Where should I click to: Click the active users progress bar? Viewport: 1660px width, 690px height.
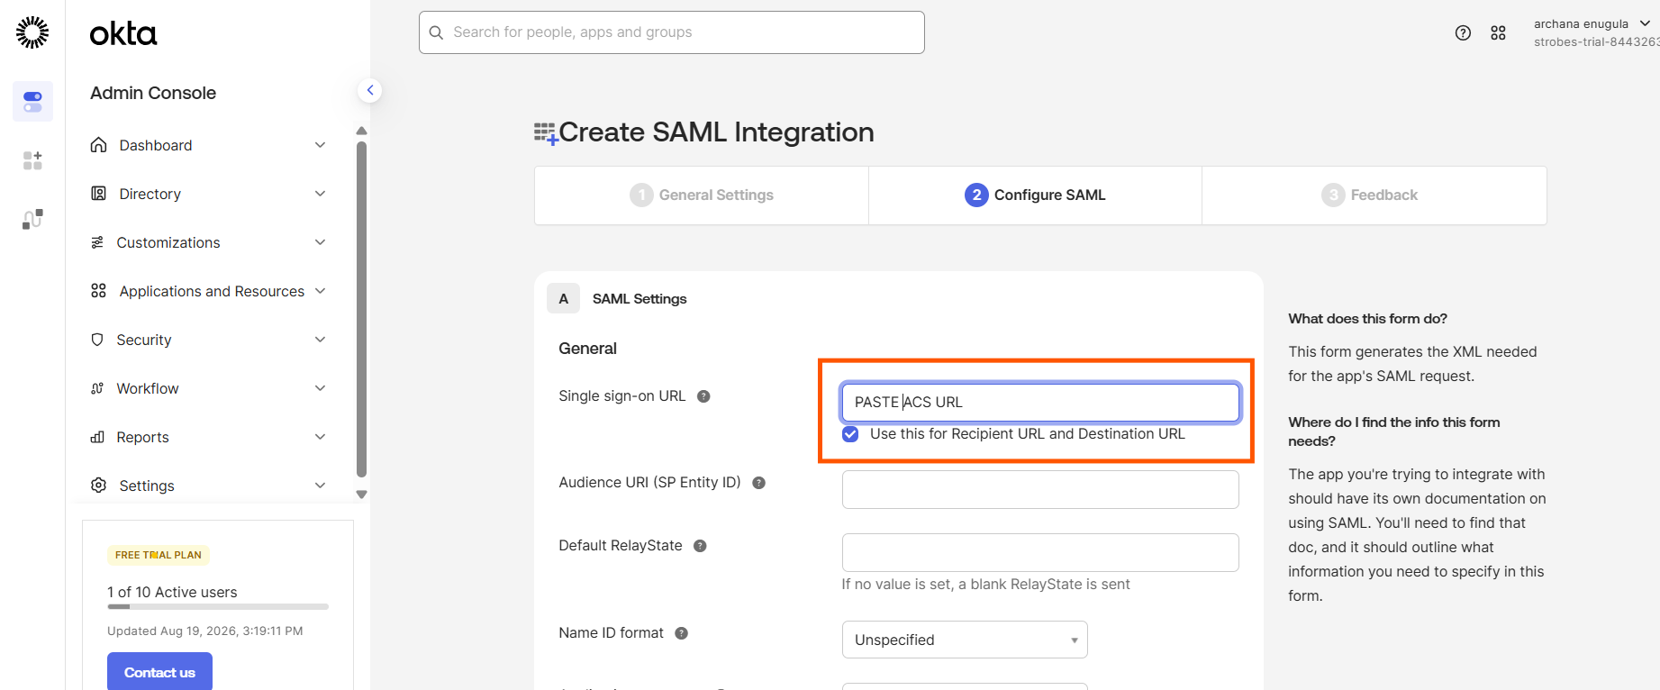(x=218, y=607)
